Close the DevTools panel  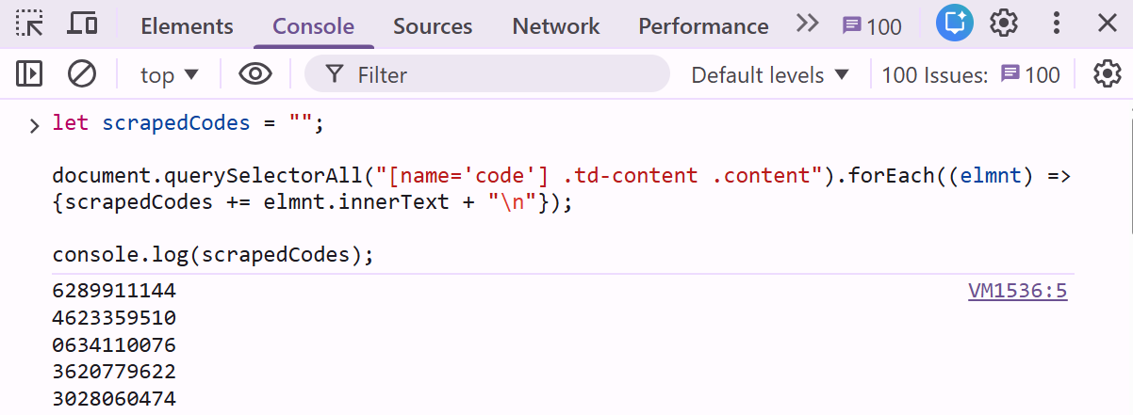1108,24
